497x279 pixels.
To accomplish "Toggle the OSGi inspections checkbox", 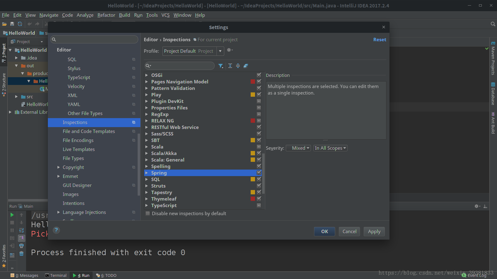I will pyautogui.click(x=259, y=75).
